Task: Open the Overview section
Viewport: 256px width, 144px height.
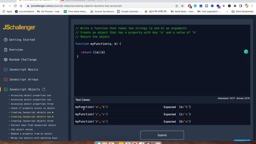Action: pyautogui.click(x=16, y=50)
